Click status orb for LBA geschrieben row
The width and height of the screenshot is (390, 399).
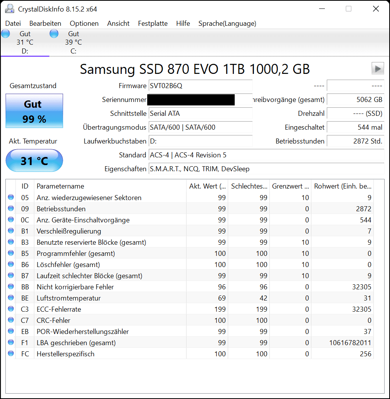click(11, 342)
